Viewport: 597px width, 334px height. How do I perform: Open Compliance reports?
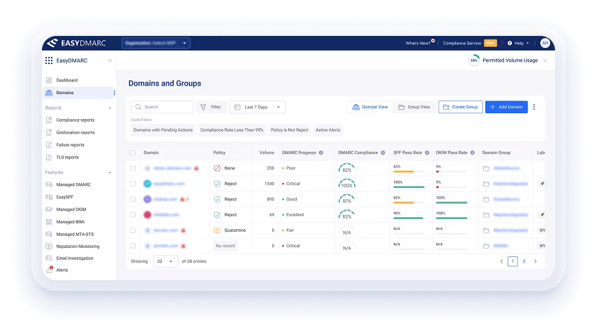coord(75,120)
